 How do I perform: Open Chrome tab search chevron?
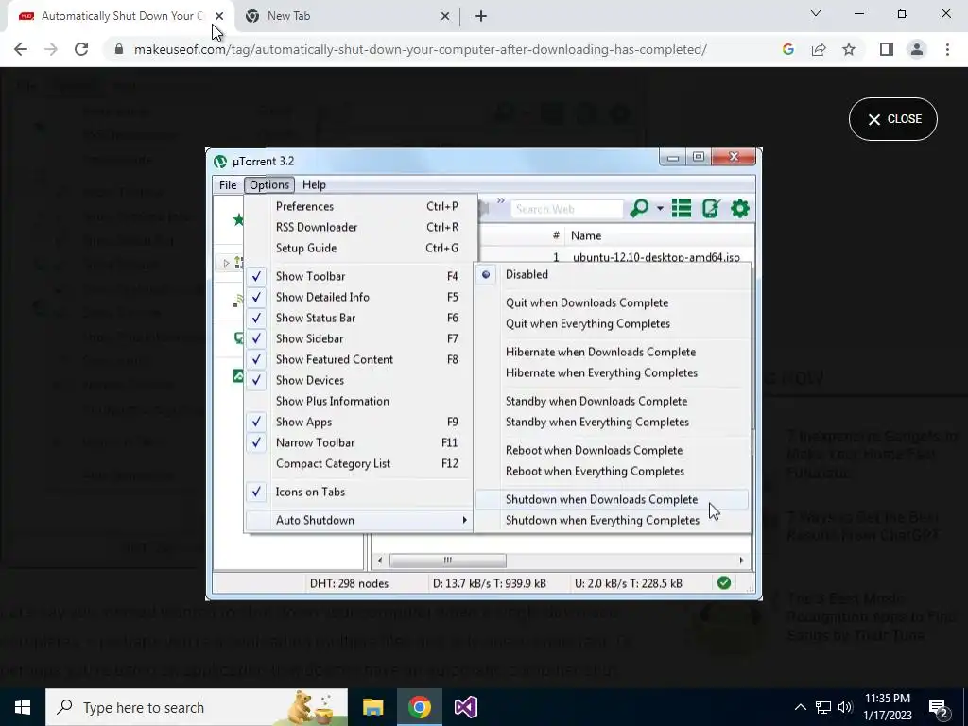pyautogui.click(x=816, y=13)
